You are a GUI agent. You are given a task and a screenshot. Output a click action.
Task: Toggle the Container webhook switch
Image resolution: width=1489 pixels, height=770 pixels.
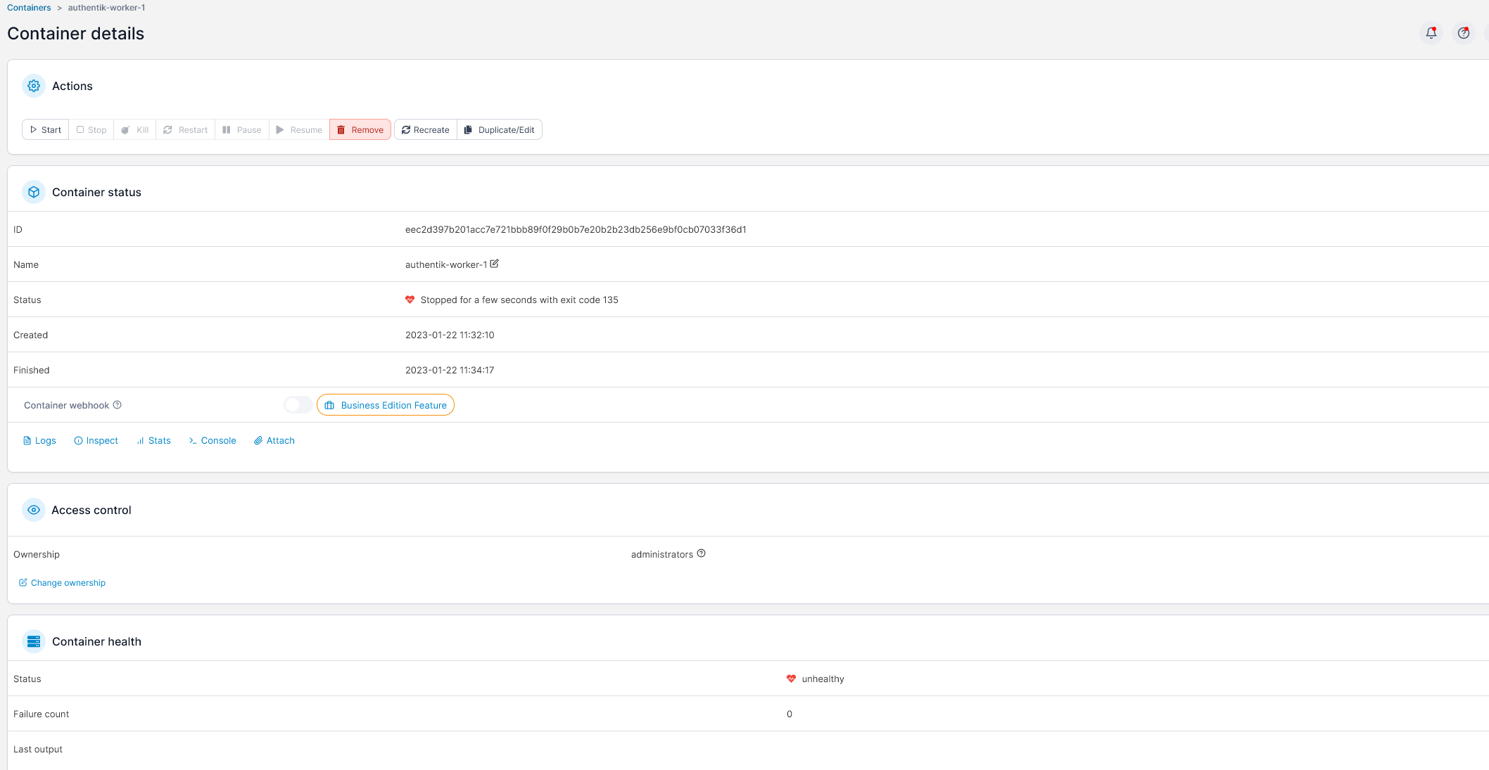tap(298, 405)
